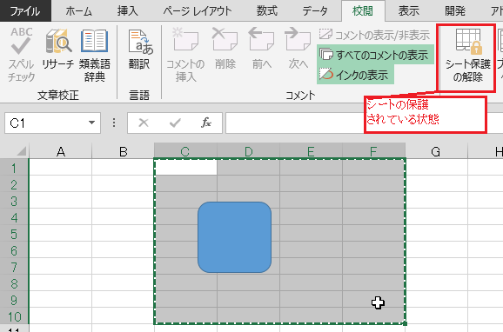Select the blue rounded rectangle shape

[x=234, y=237]
